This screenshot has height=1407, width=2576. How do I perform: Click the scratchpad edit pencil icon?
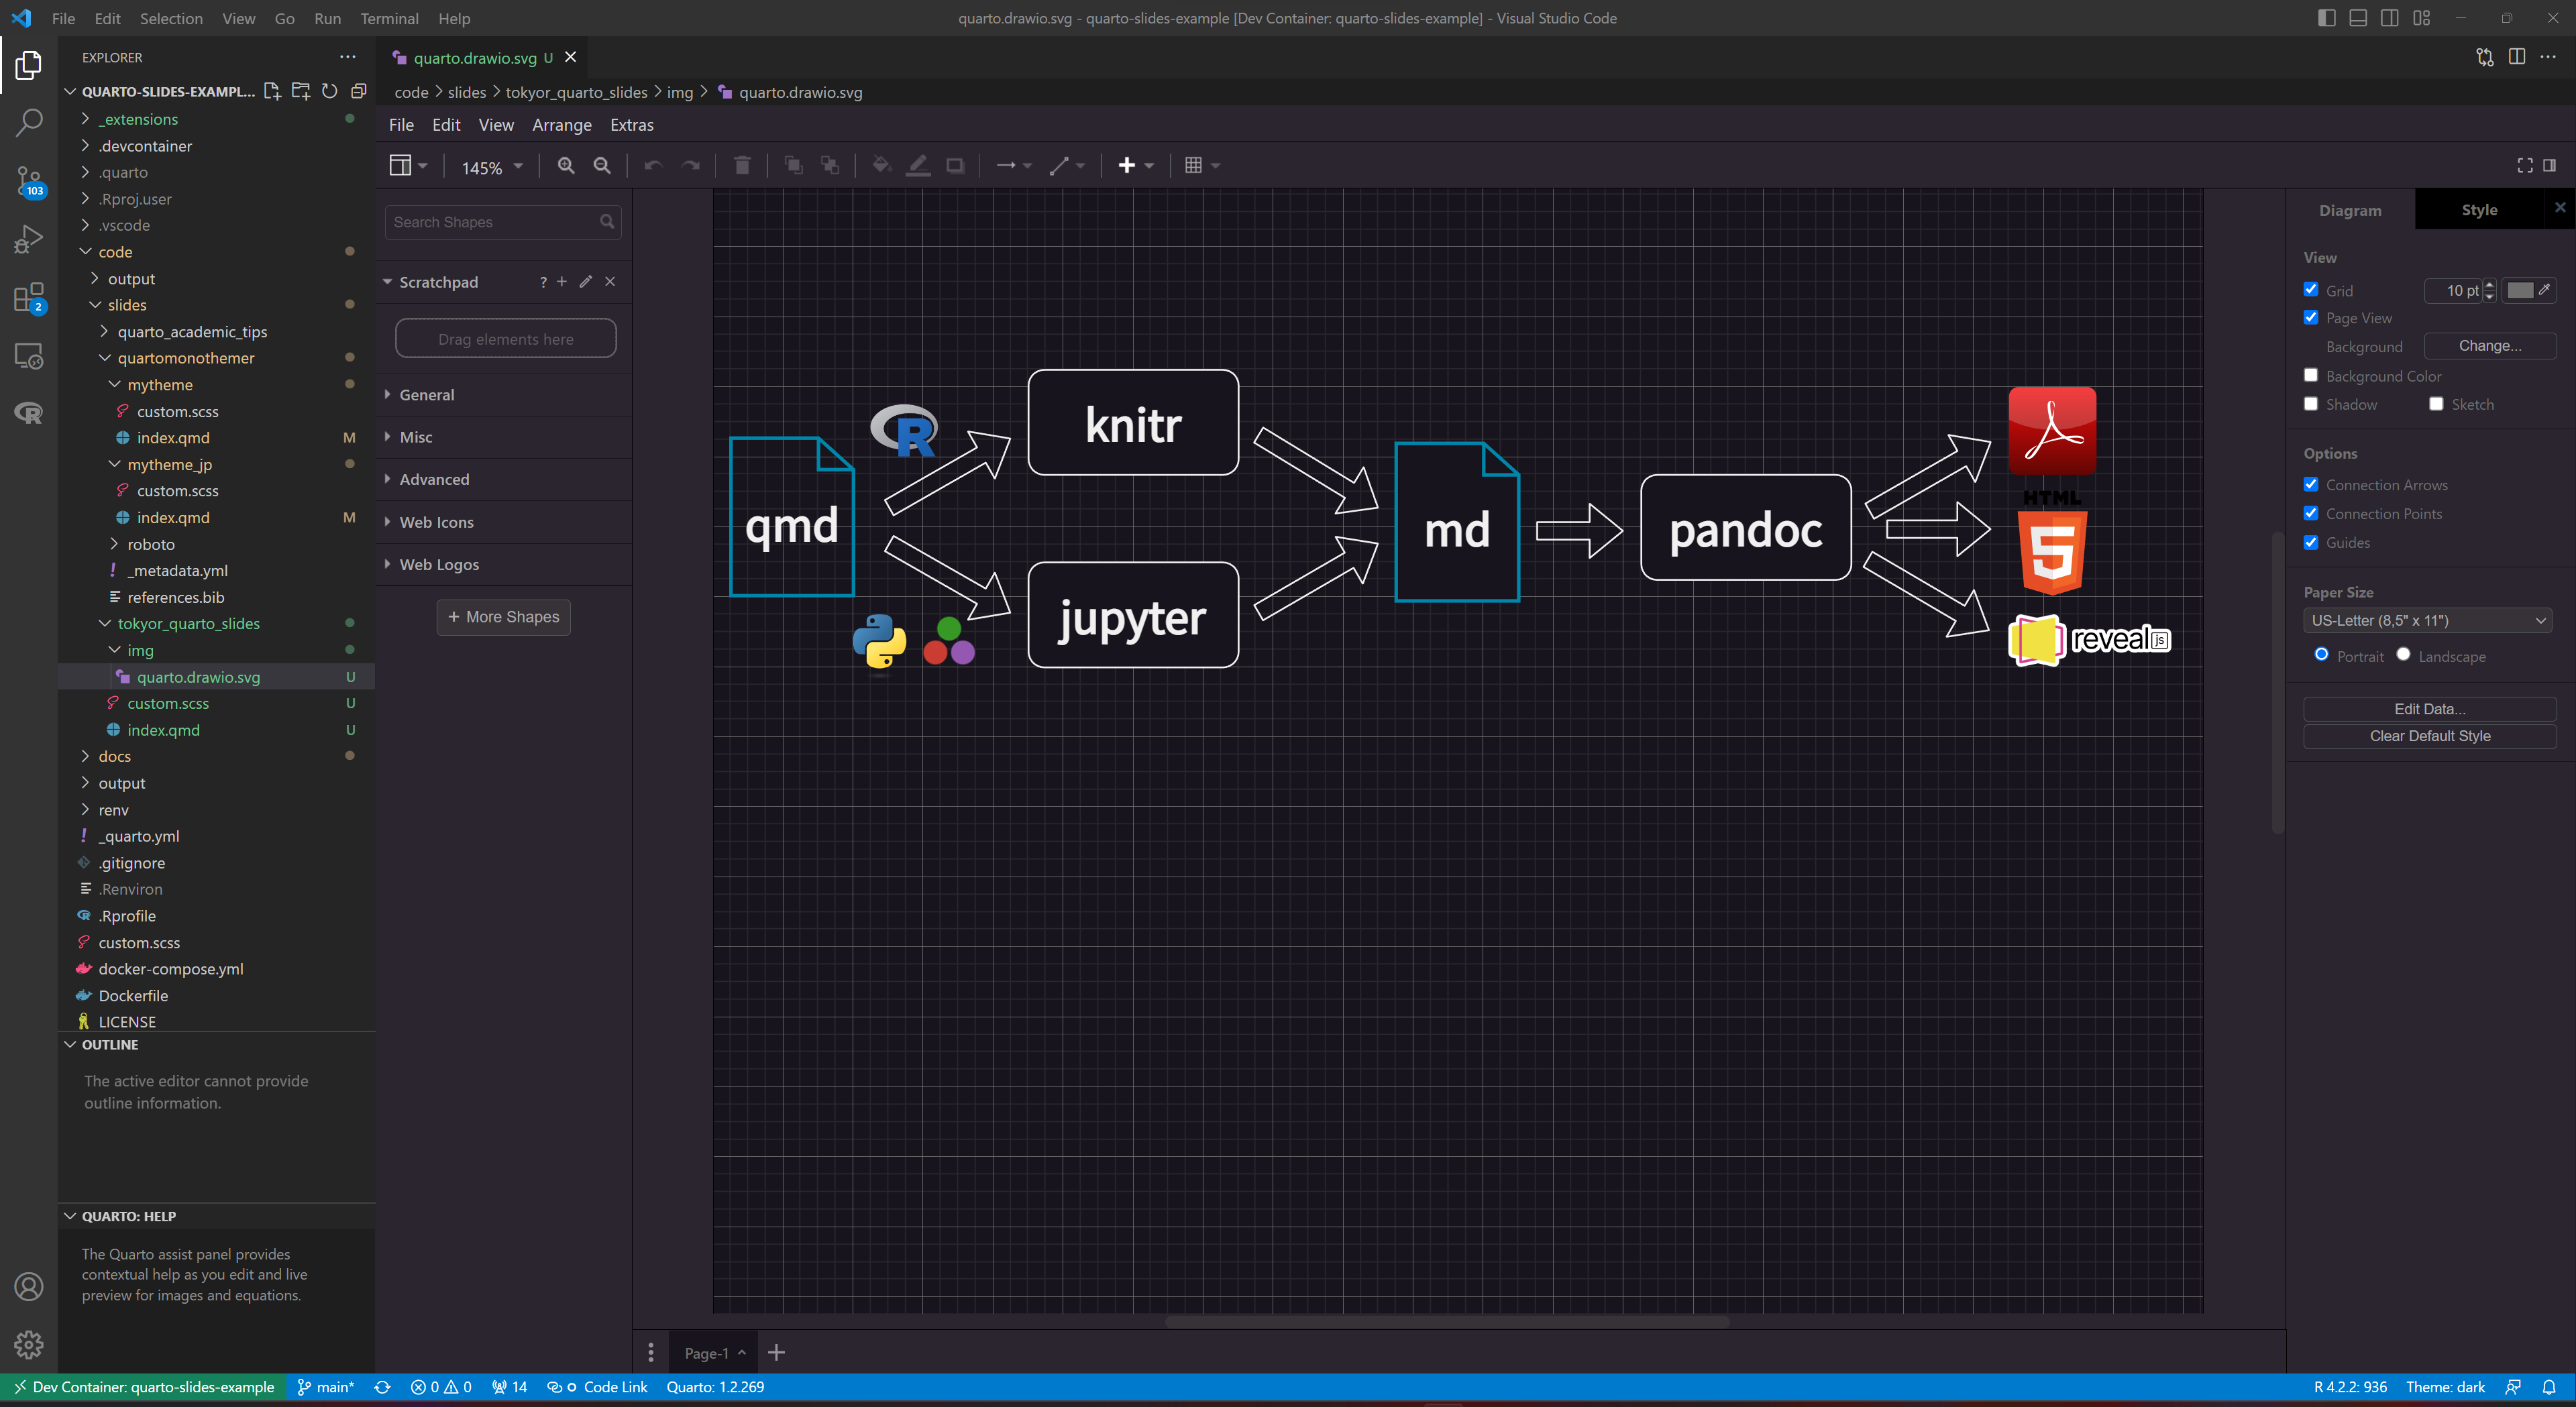tap(586, 282)
